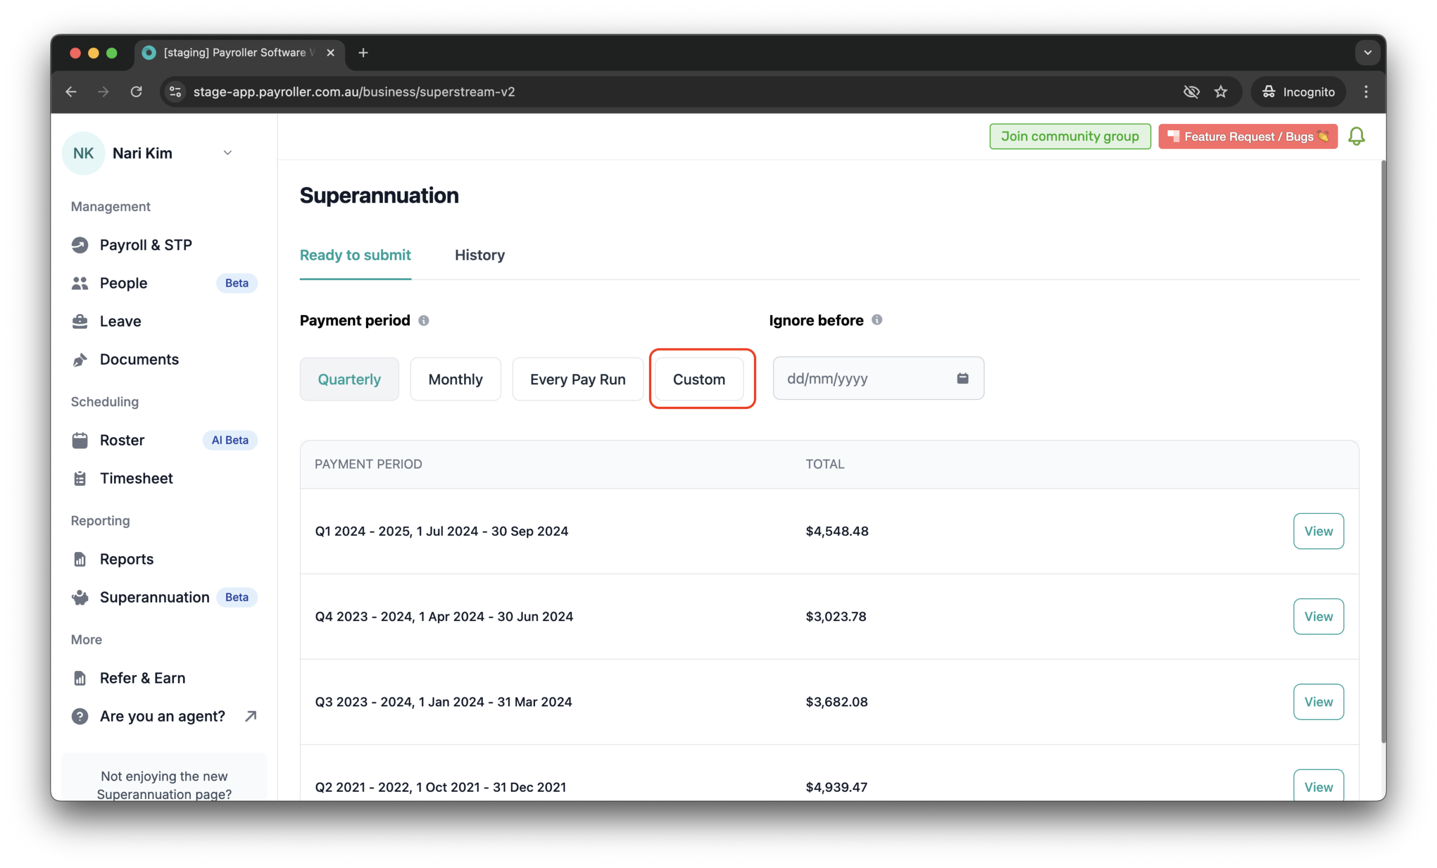The image size is (1437, 868).
Task: Open the notifications bell
Action: (1357, 136)
